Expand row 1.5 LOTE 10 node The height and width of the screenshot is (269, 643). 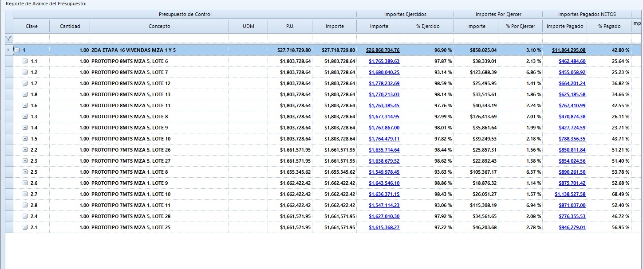pos(25,139)
